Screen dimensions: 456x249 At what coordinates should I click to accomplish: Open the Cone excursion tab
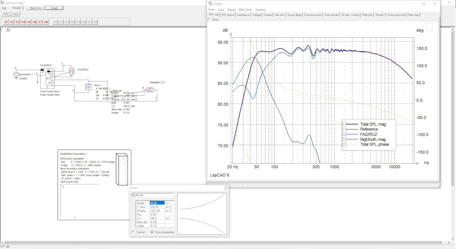point(312,15)
